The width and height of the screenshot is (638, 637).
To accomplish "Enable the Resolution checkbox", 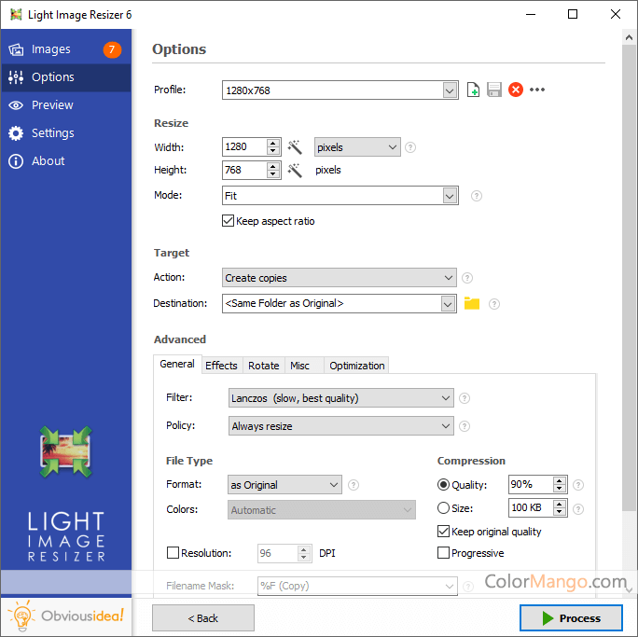I will coord(173,553).
